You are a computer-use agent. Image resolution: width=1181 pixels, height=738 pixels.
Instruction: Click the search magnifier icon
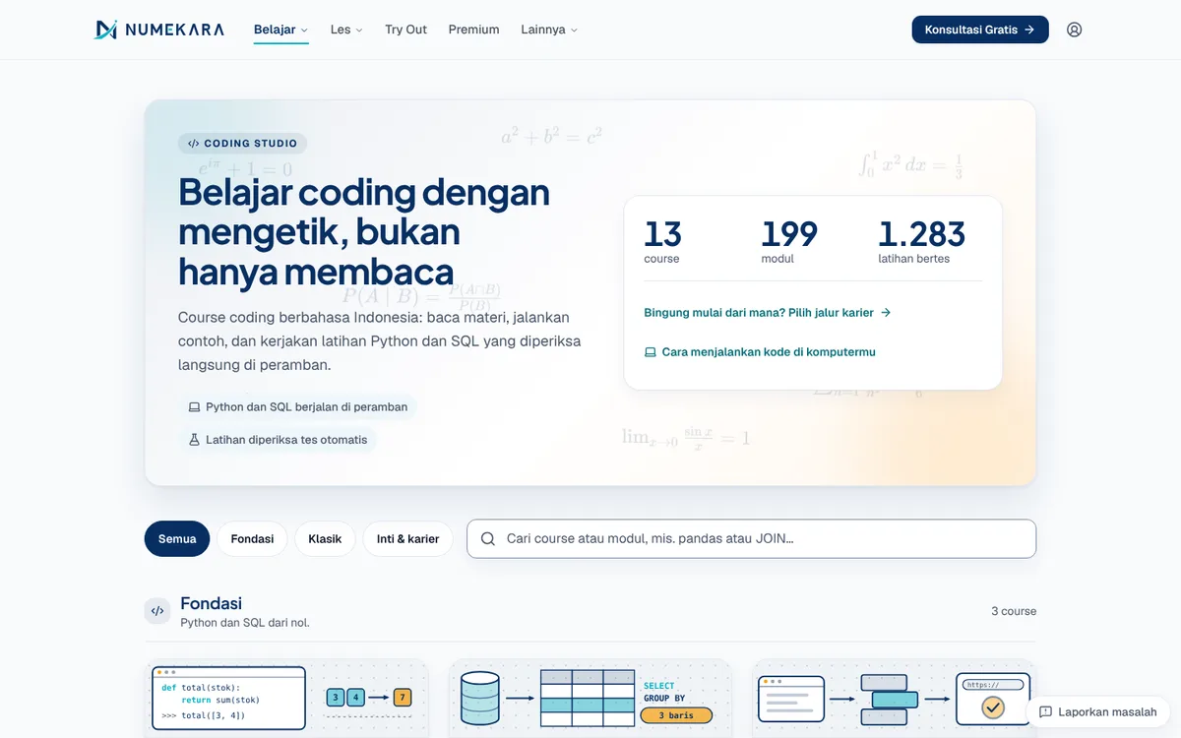coord(487,539)
